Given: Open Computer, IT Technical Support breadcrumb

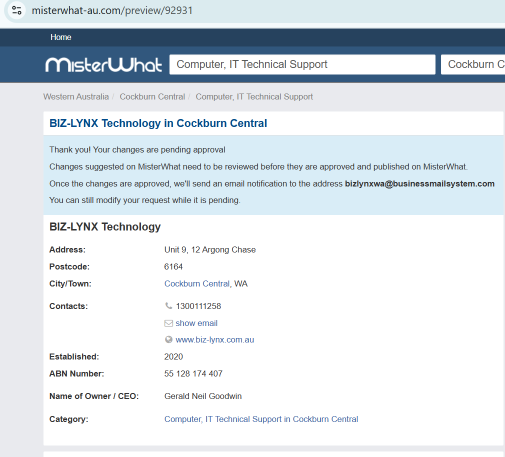Looking at the screenshot, I should coord(254,96).
